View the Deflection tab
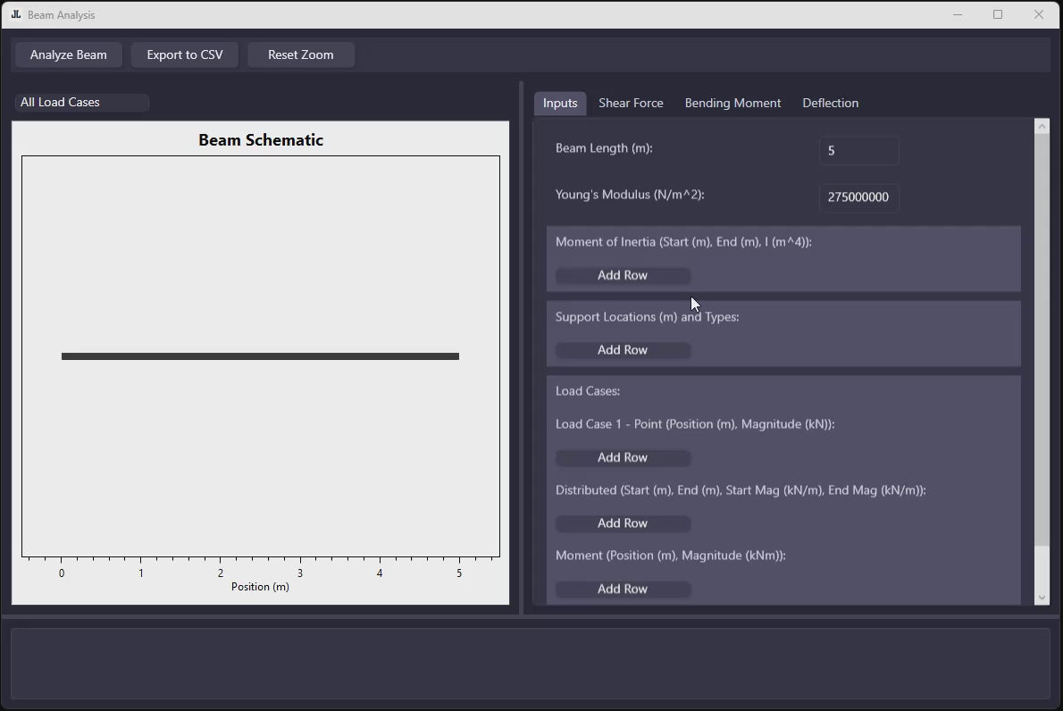 pyautogui.click(x=830, y=103)
